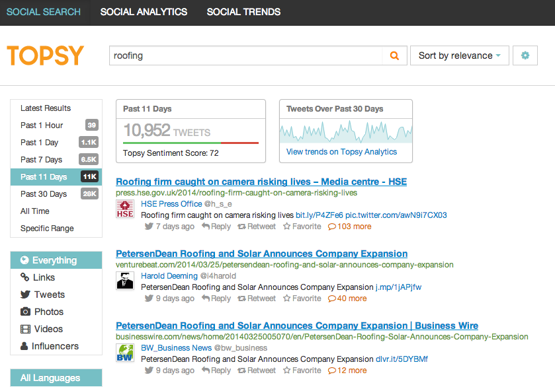Favorite Harold Deeming's tweet
555x387 pixels.
[302, 299]
